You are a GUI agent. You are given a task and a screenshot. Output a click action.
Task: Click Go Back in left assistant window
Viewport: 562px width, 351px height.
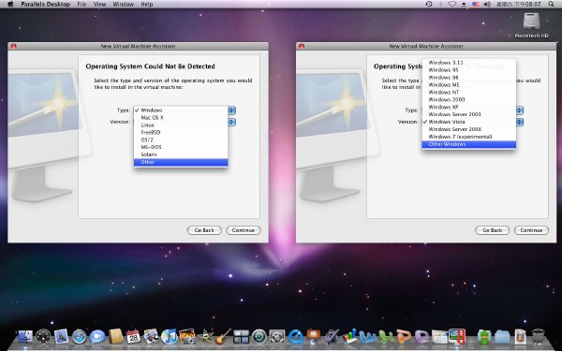pos(204,230)
